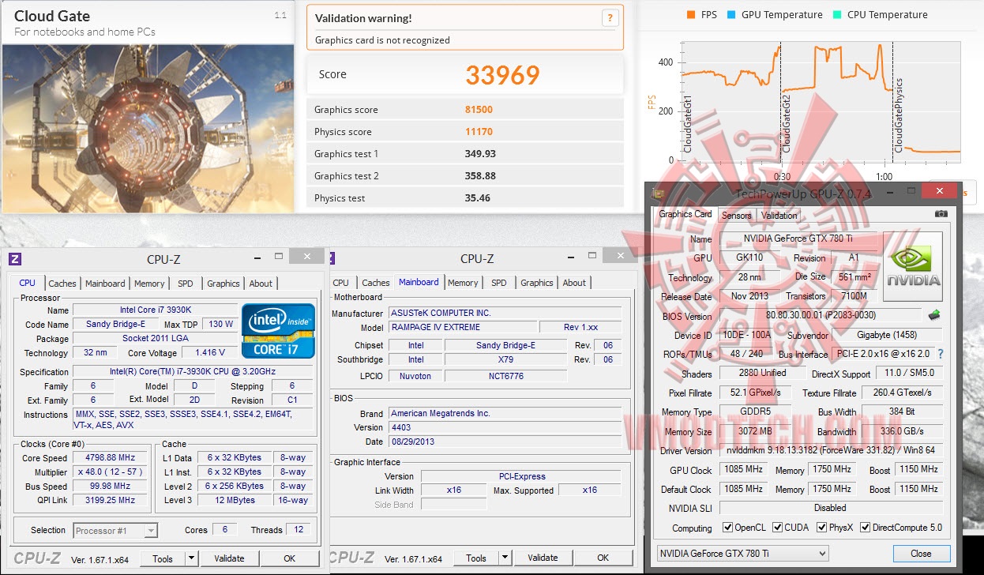Toggle the DirectCompute 5.0 checkbox

(x=865, y=528)
